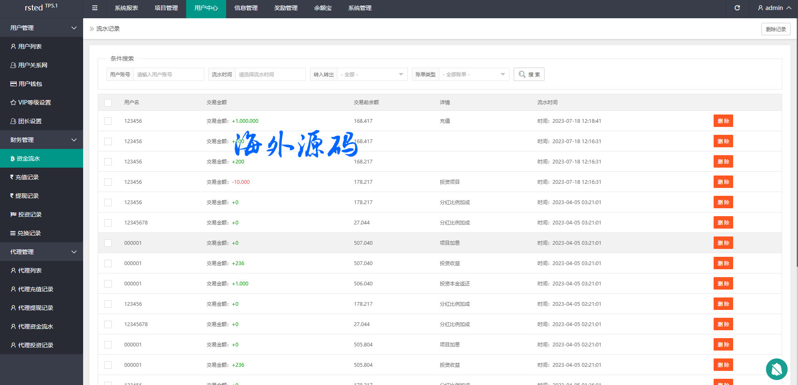
Task: Focus the 用户账号 input field
Action: (x=168, y=75)
